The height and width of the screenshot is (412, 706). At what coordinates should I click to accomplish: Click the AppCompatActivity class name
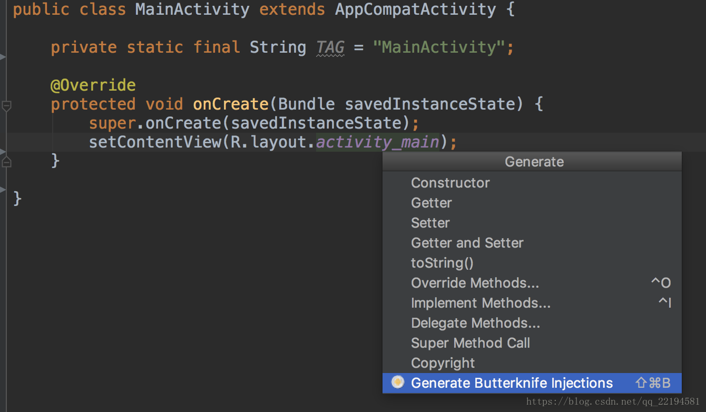(x=415, y=9)
